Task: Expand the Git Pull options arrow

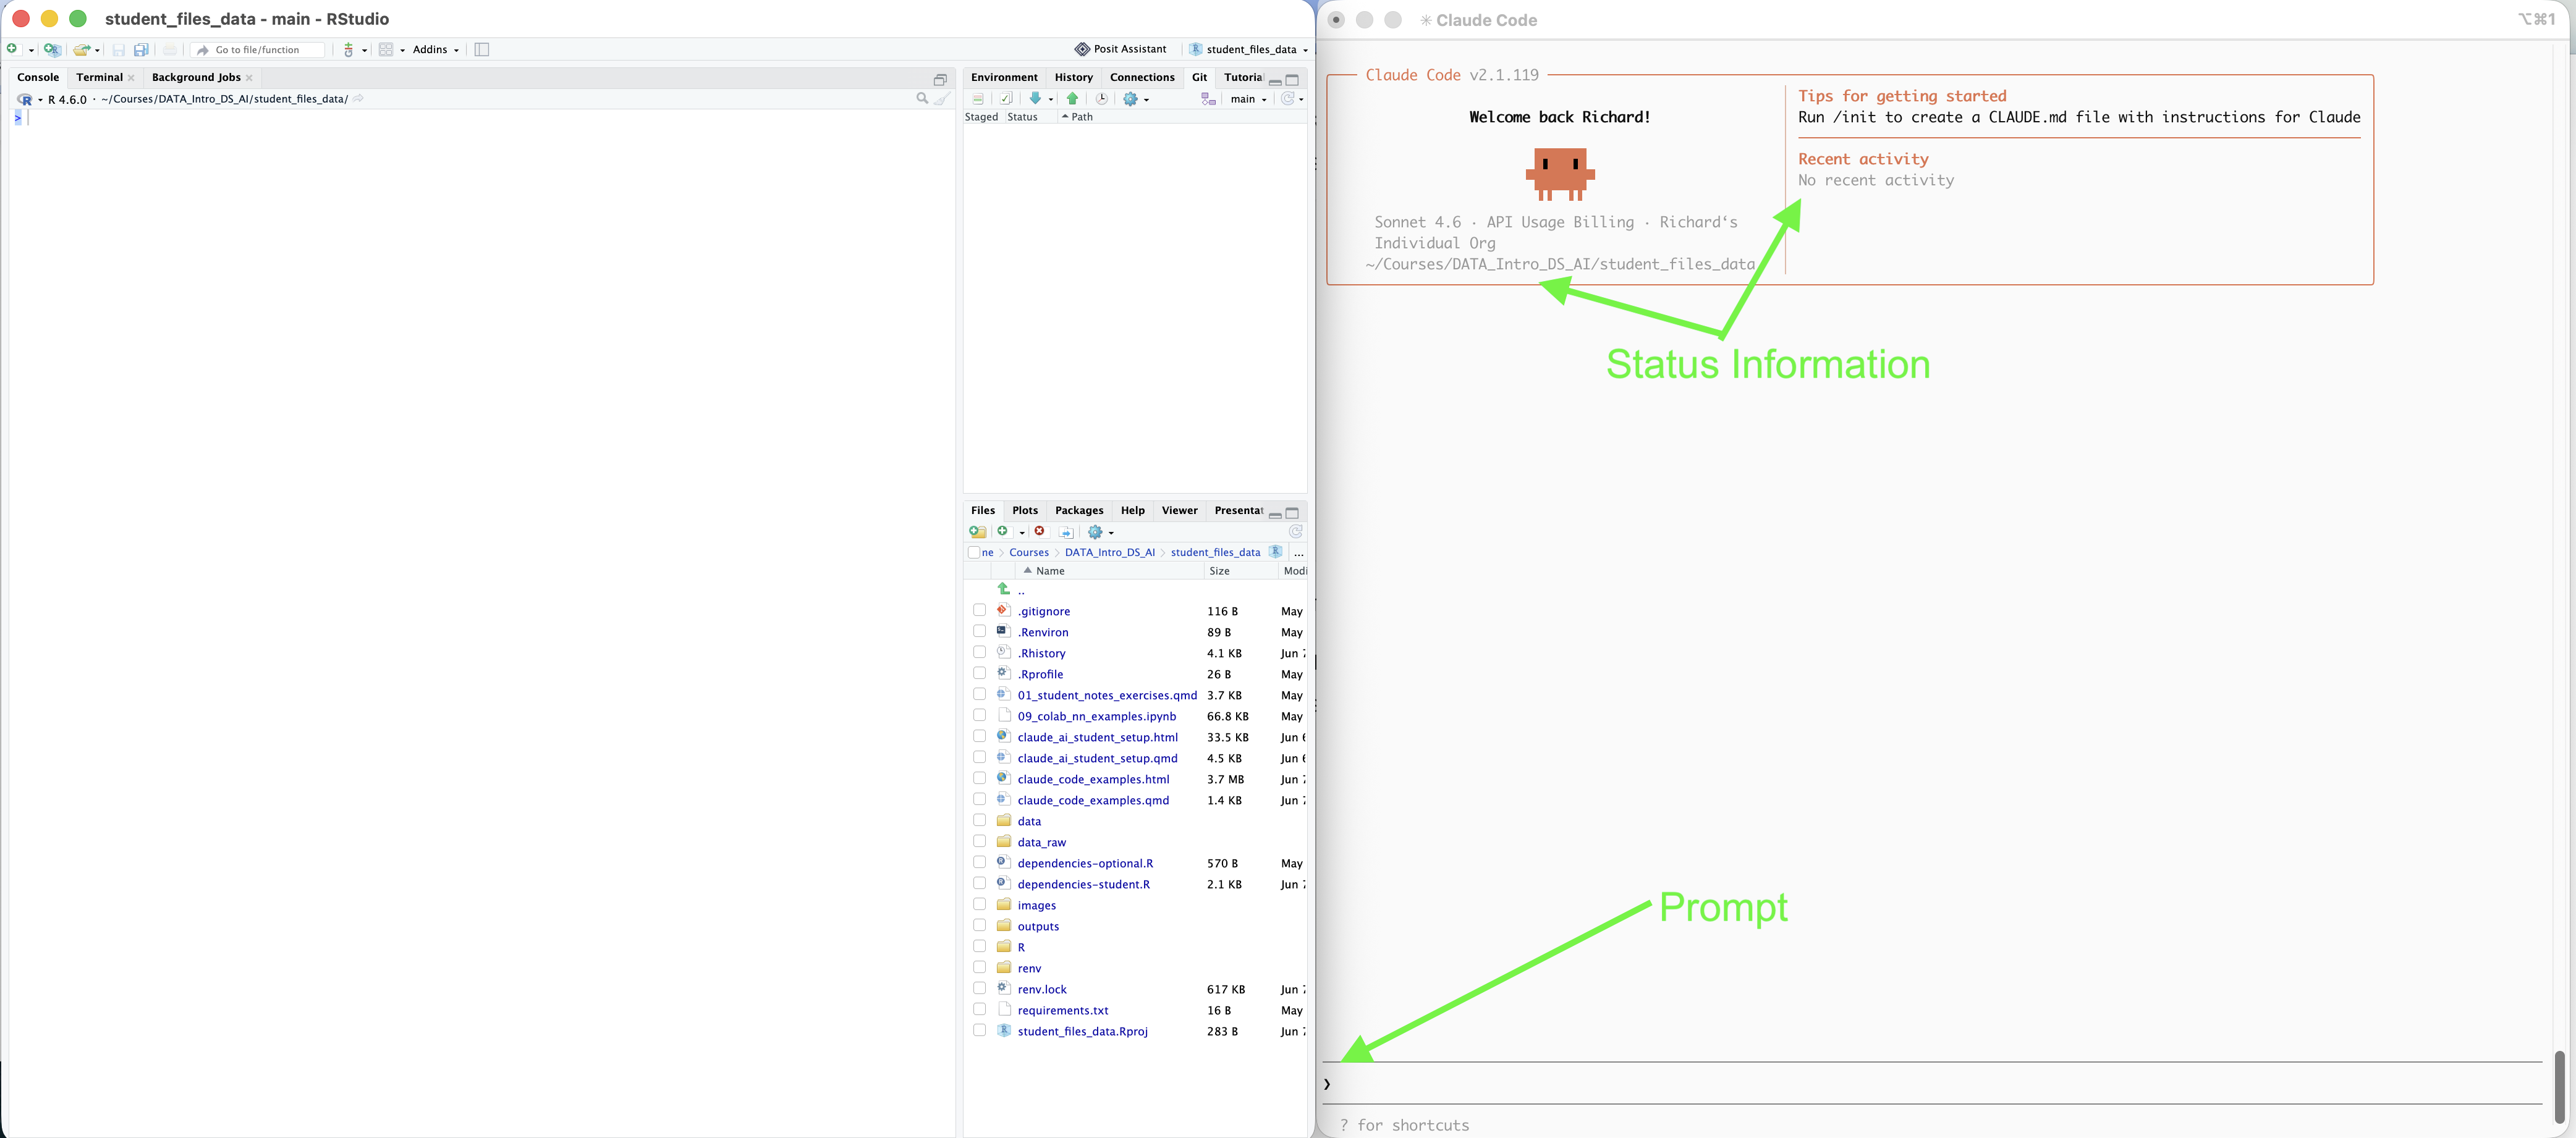Action: (1051, 99)
